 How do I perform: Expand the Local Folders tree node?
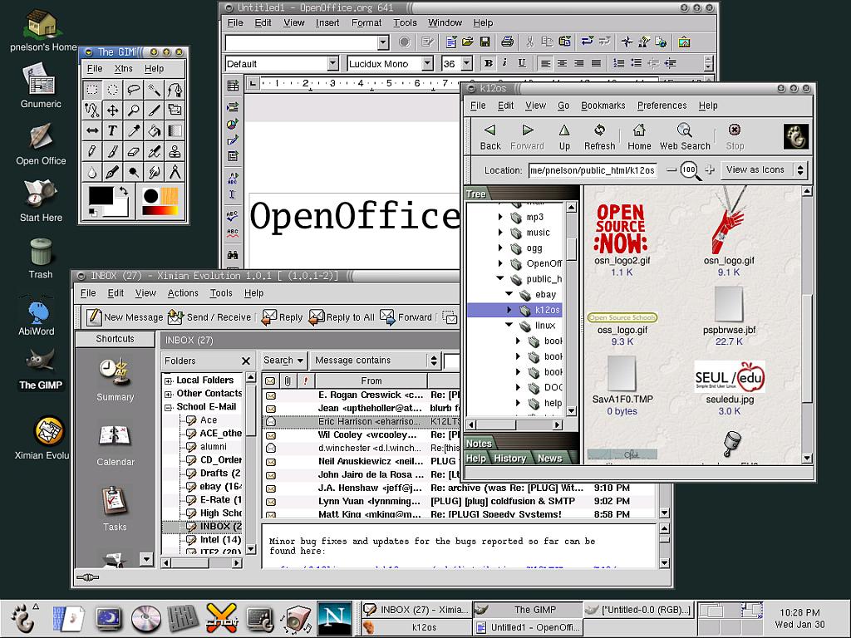(168, 380)
